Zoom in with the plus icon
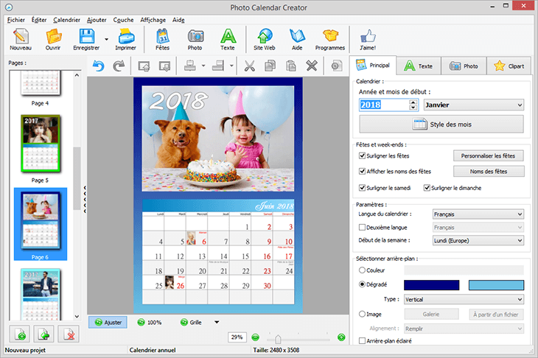The width and height of the screenshot is (538, 358). (x=341, y=337)
